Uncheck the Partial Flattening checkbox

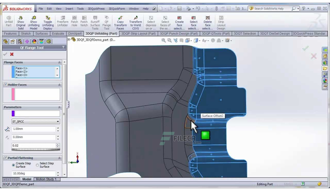point(6,157)
